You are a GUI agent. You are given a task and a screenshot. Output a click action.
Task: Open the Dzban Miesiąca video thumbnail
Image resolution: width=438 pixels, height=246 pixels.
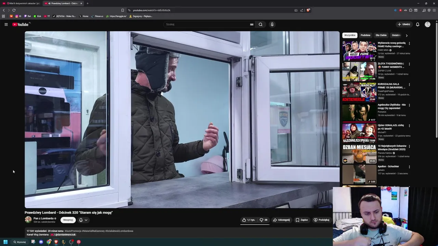[359, 154]
